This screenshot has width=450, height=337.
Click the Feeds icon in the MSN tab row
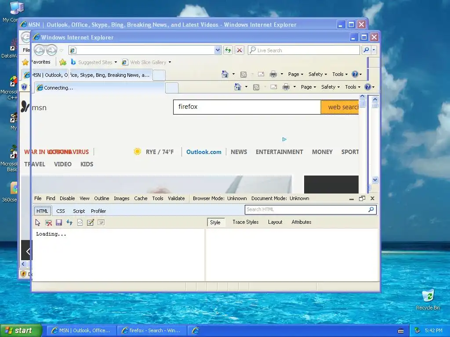pos(243,75)
